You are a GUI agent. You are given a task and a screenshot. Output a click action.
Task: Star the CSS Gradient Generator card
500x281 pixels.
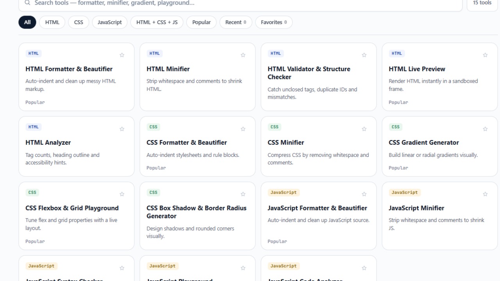(x=485, y=129)
